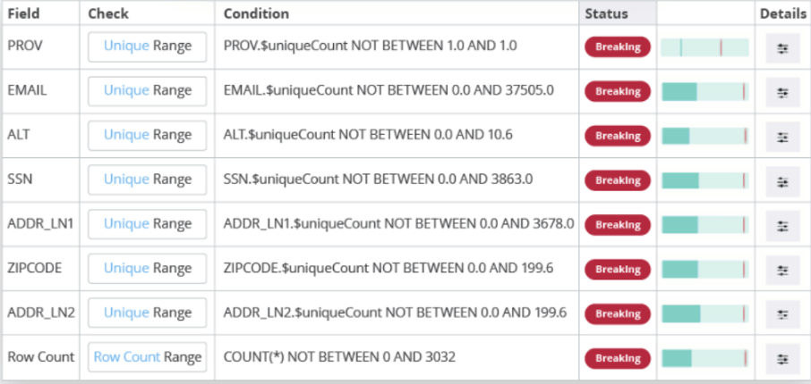
Task: Open details icon for ADDR_LN2 row
Action: [x=782, y=313]
